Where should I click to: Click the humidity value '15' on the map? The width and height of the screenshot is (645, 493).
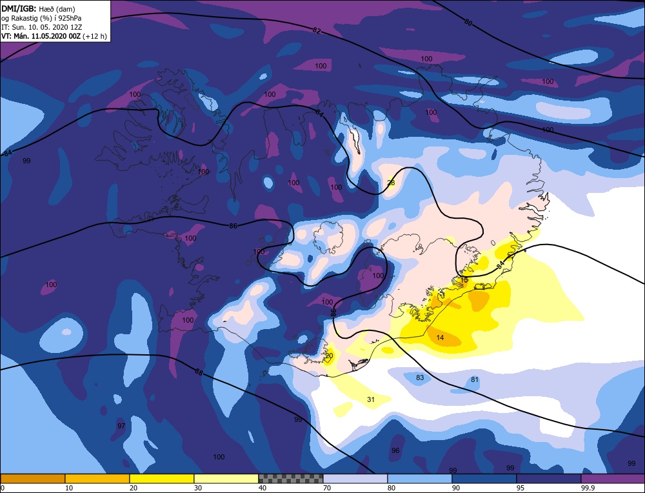pos(464,280)
